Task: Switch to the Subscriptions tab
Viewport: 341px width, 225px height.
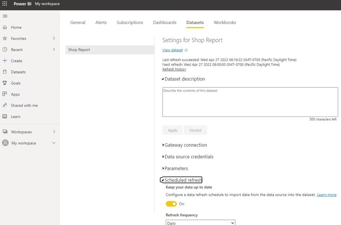Action: pyautogui.click(x=130, y=23)
